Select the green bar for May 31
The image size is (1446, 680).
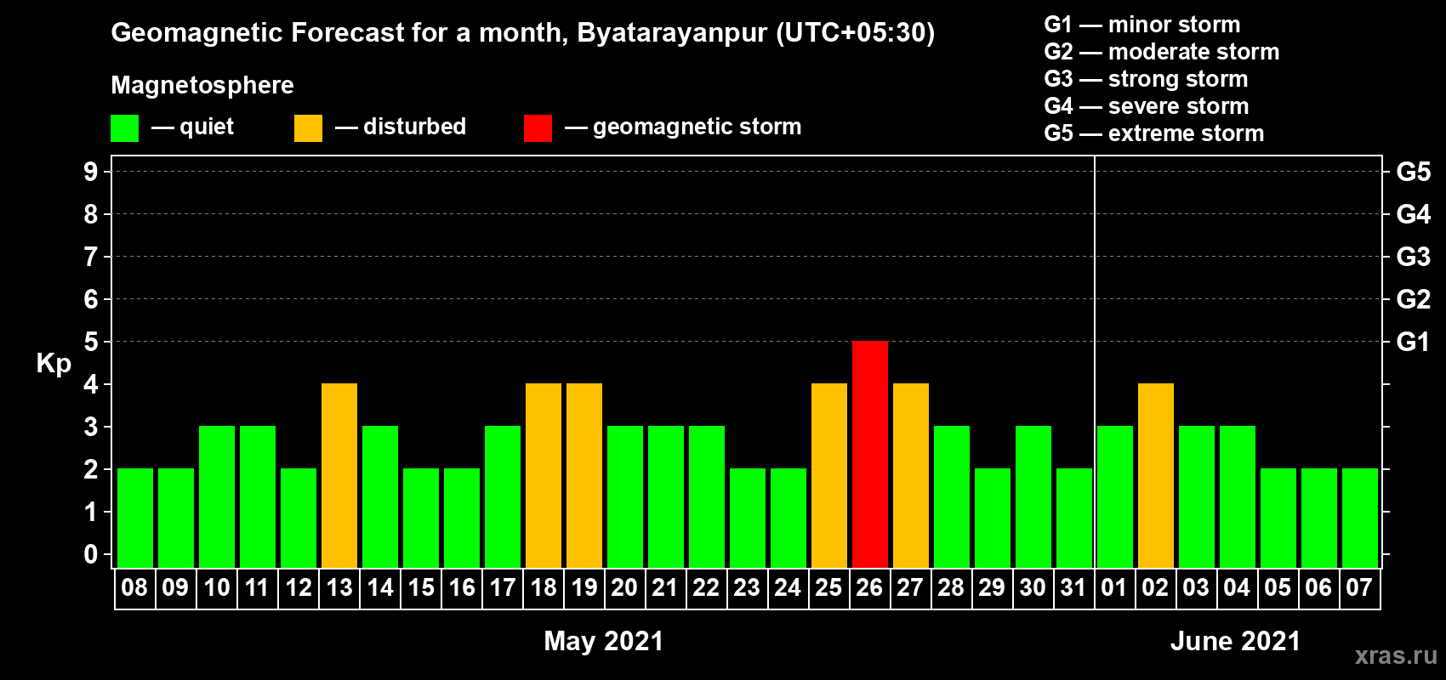[x=1074, y=518]
